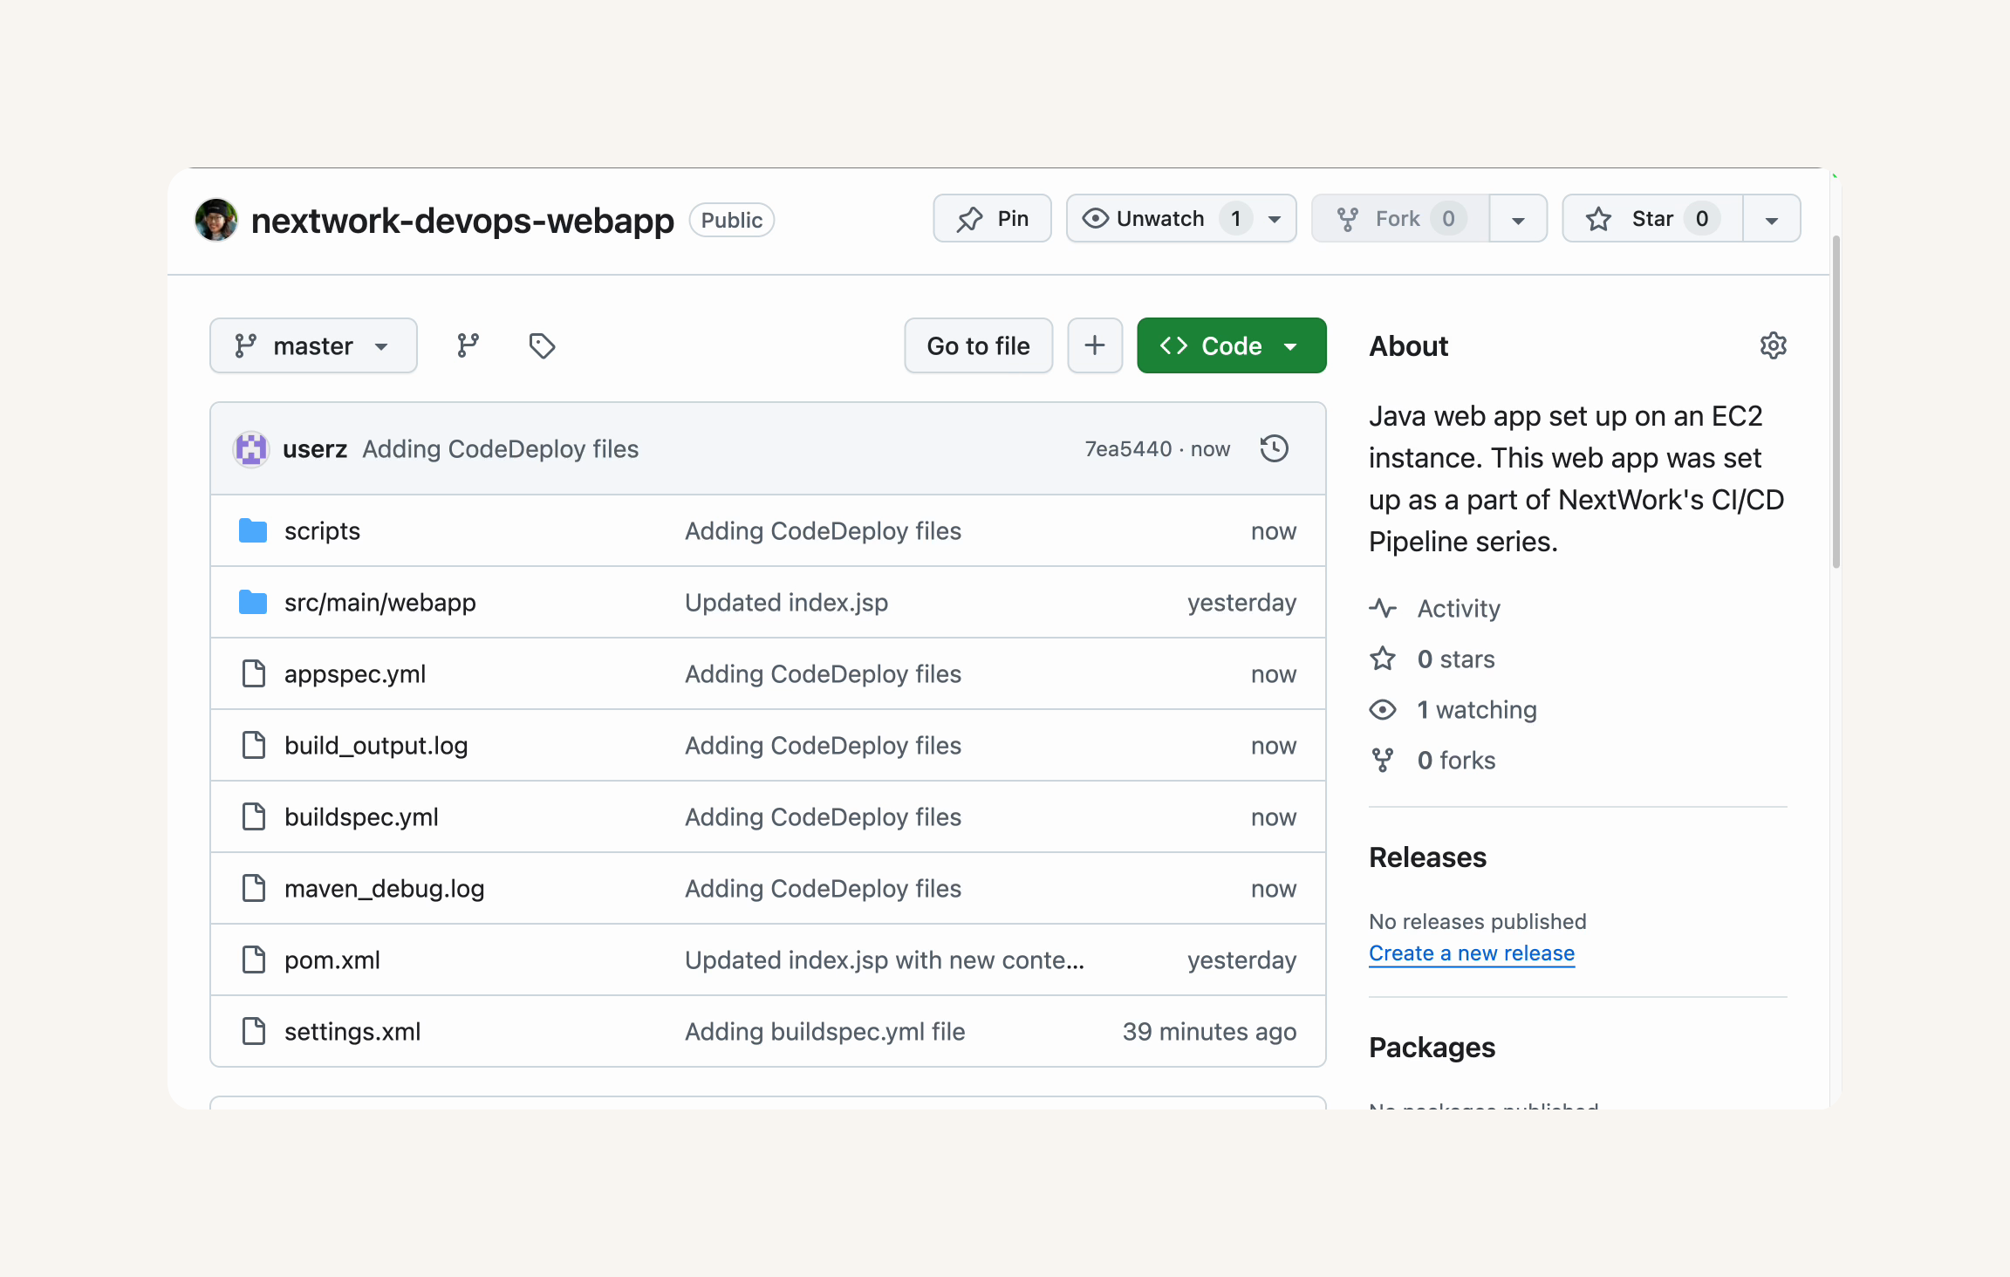Open appspec.yml row commit message
The height and width of the screenshot is (1277, 2010).
[x=823, y=674]
